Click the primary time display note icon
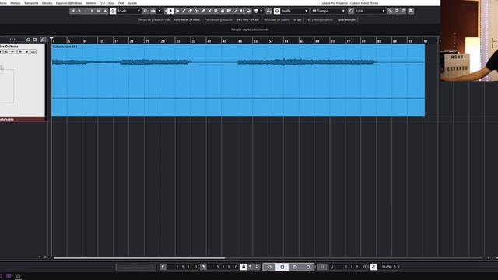The width and height of the screenshot is (498, 280). pyautogui.click(x=332, y=267)
